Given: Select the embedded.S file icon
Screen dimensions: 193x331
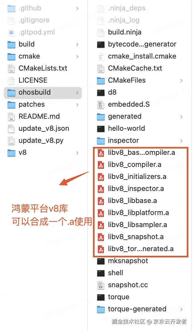Looking at the screenshot, I should [101, 104].
